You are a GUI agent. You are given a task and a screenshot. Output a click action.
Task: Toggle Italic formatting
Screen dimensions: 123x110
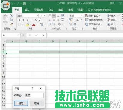(x=23, y=20)
